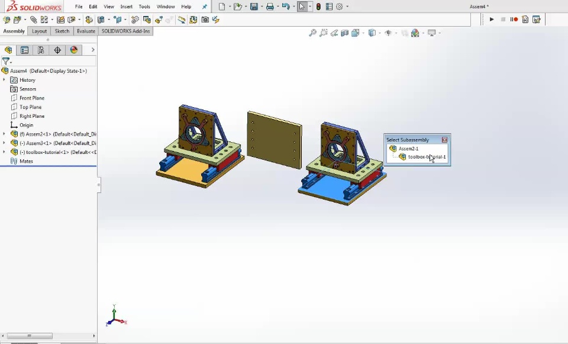Click the Assembly Features icon

click(x=101, y=20)
